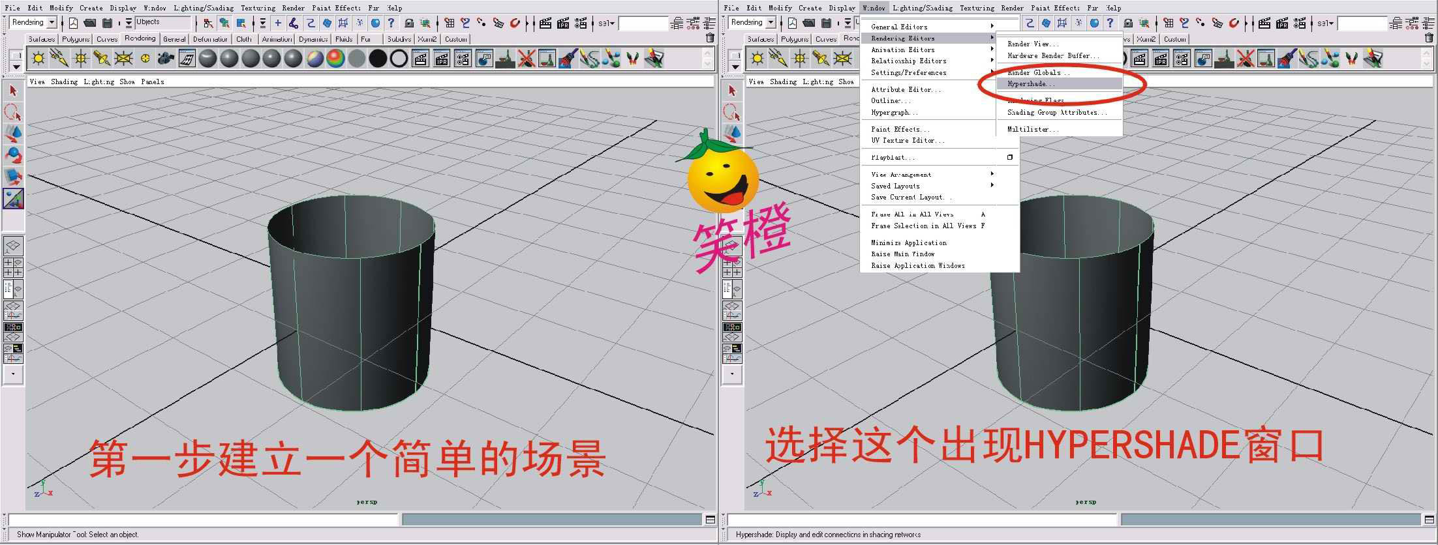The height and width of the screenshot is (545, 1438).
Task: Click the black disc shader icon, left shelf
Action: [x=378, y=59]
